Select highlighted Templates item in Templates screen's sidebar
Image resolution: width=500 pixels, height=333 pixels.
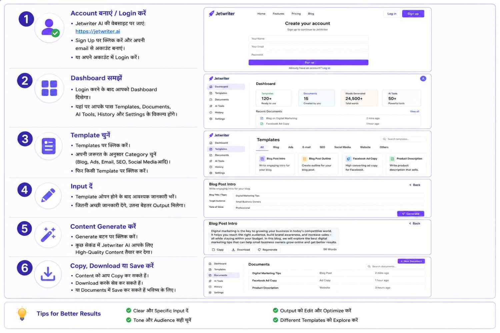226,149
